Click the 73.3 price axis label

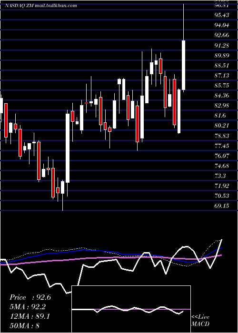pyautogui.click(x=220, y=176)
